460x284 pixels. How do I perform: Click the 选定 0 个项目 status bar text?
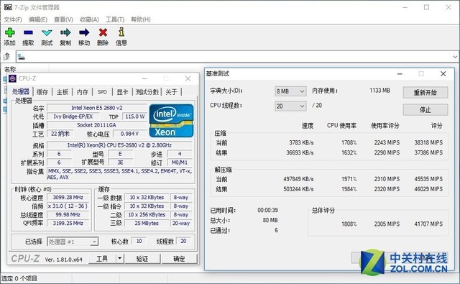pyautogui.click(x=19, y=278)
